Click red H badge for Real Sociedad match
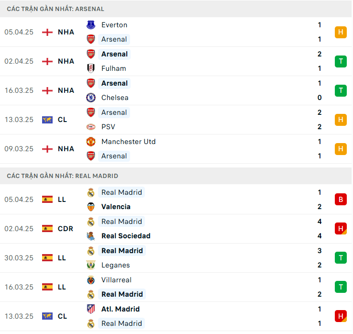Screen dimensions: 353x334 pyautogui.click(x=341, y=229)
